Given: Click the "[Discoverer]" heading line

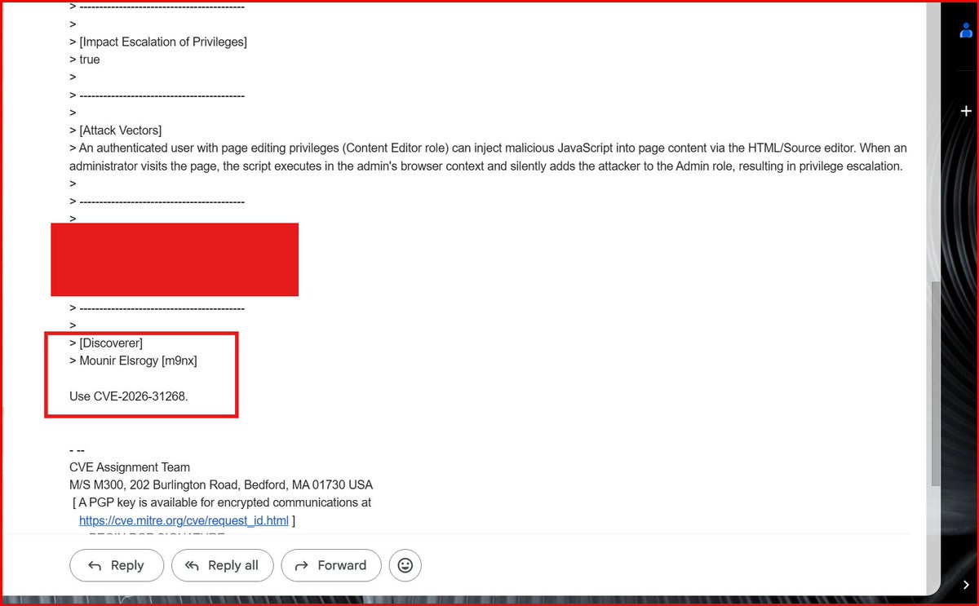Looking at the screenshot, I should point(106,343).
